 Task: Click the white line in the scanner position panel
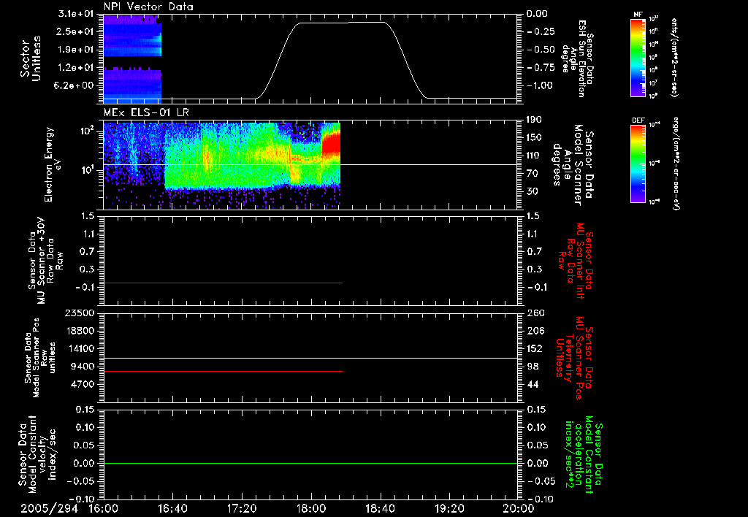coord(310,358)
